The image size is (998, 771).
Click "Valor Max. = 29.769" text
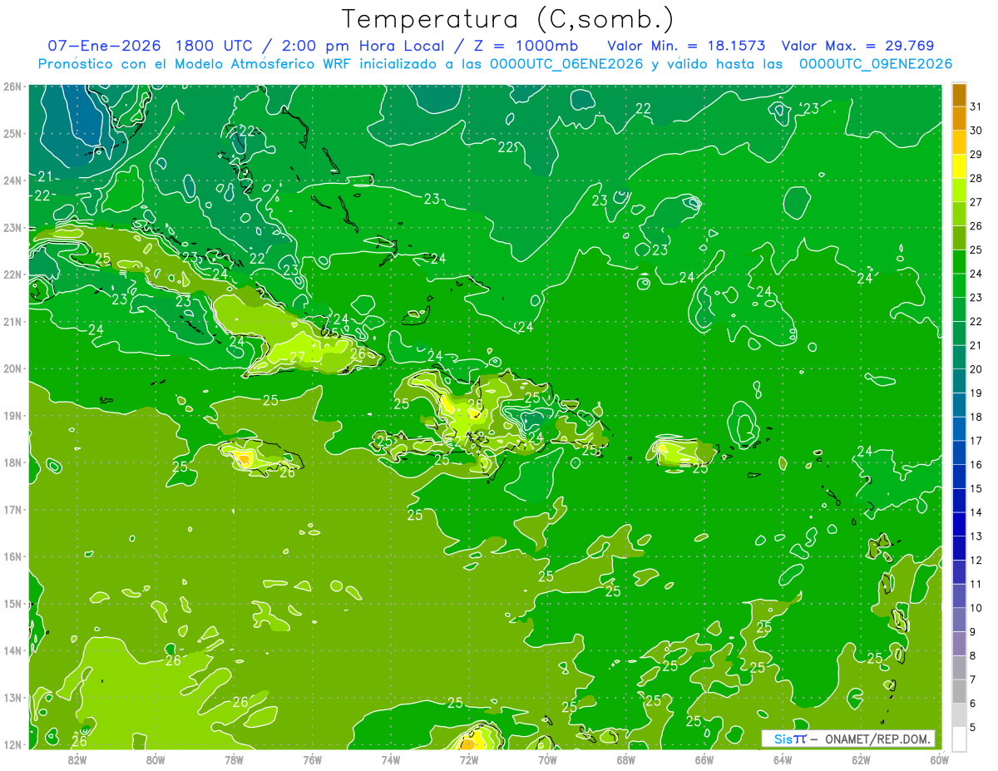[859, 46]
